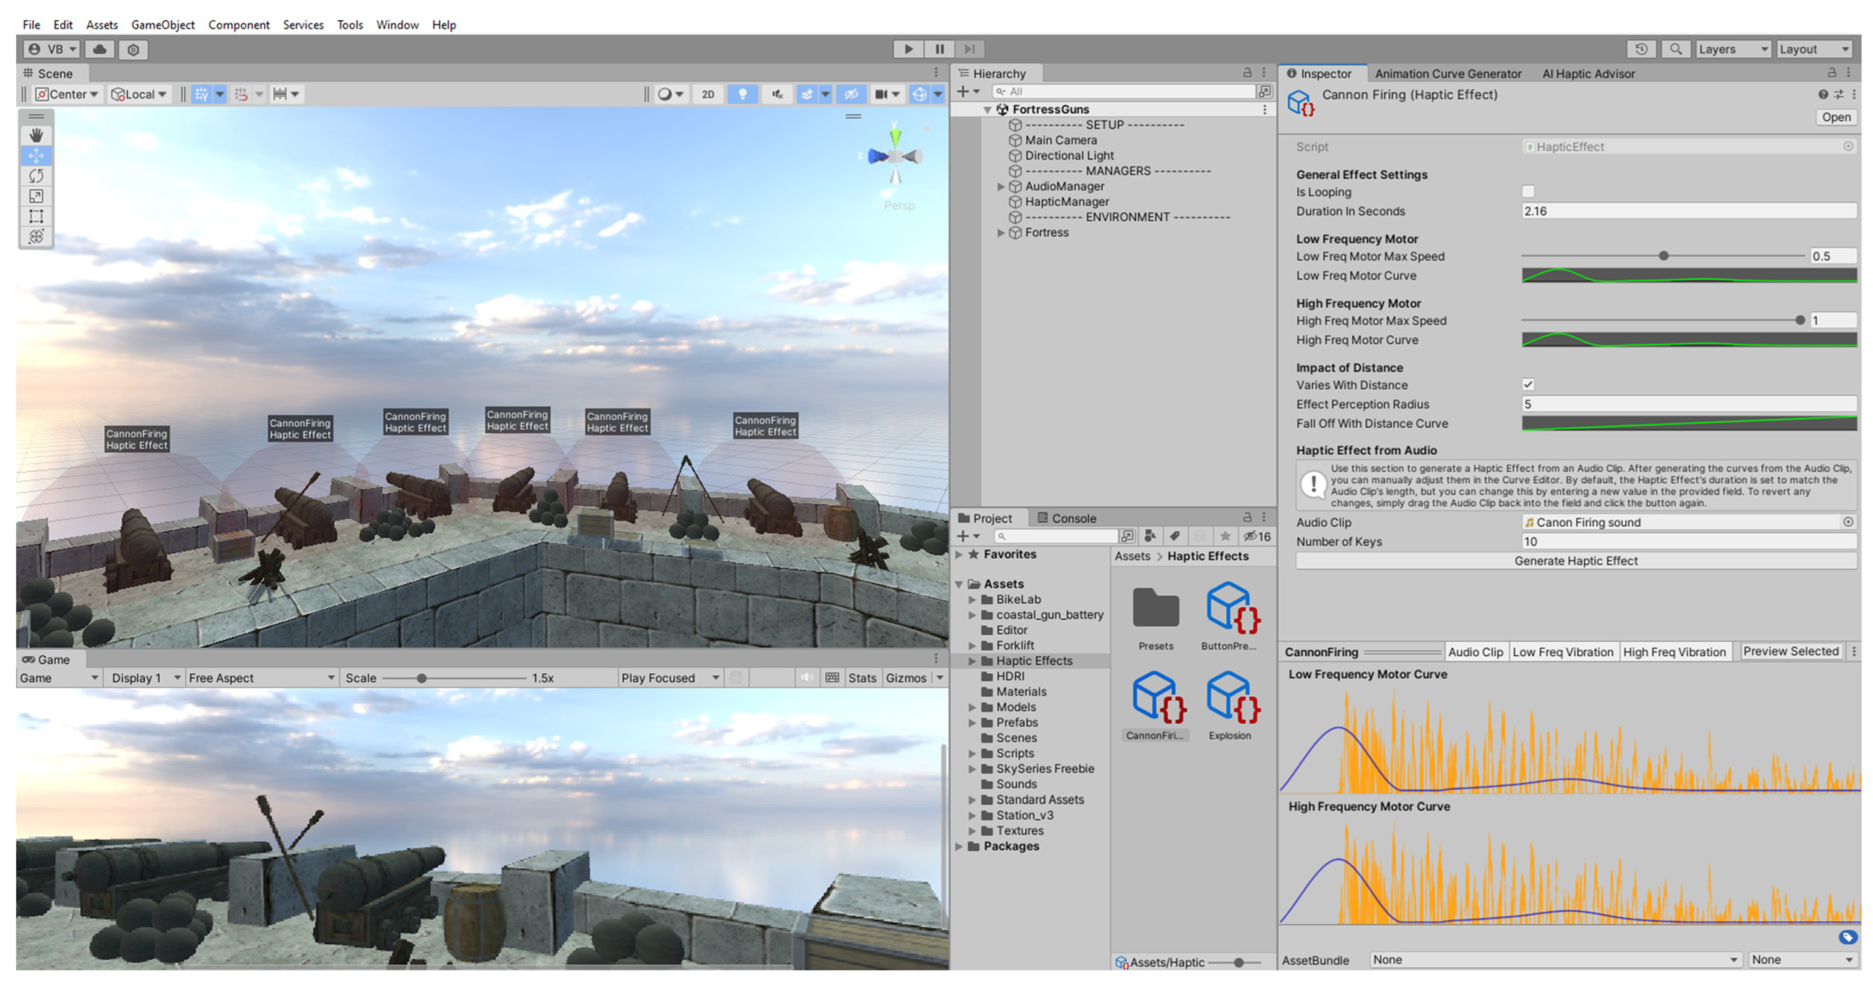Select the Rotate tool in the Scene toolbar
Screen dimensions: 1873x985
[x=36, y=176]
